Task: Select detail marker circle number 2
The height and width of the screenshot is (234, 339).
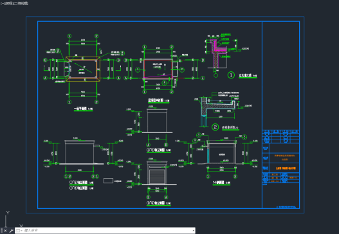Action: 215,127
